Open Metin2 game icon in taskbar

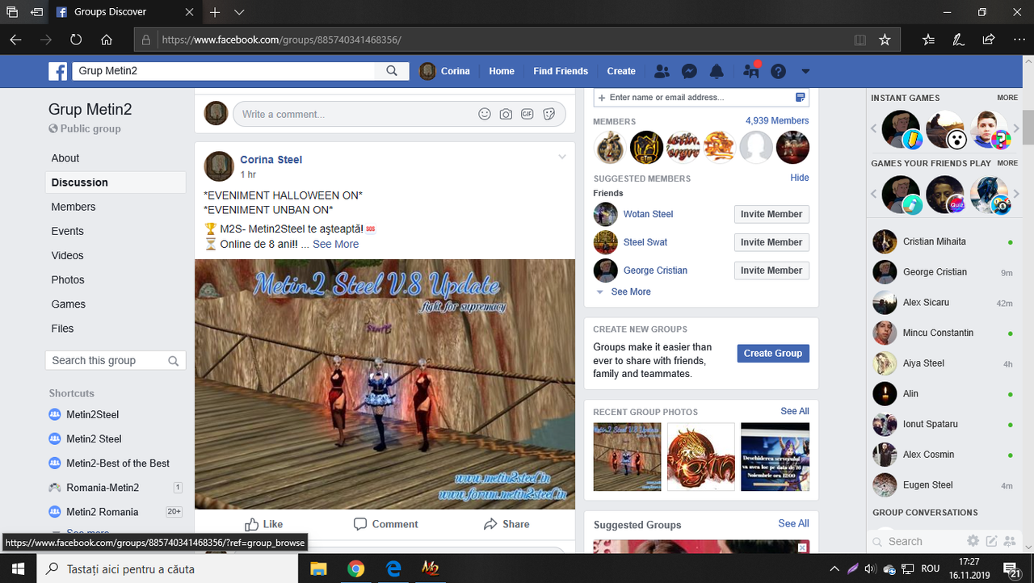pyautogui.click(x=431, y=568)
